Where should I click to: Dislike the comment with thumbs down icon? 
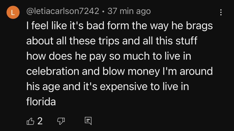click(x=61, y=121)
